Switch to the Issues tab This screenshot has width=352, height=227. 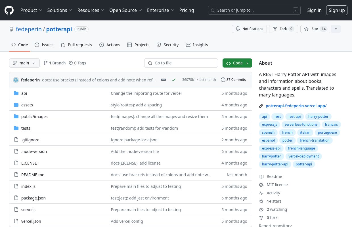[44, 45]
